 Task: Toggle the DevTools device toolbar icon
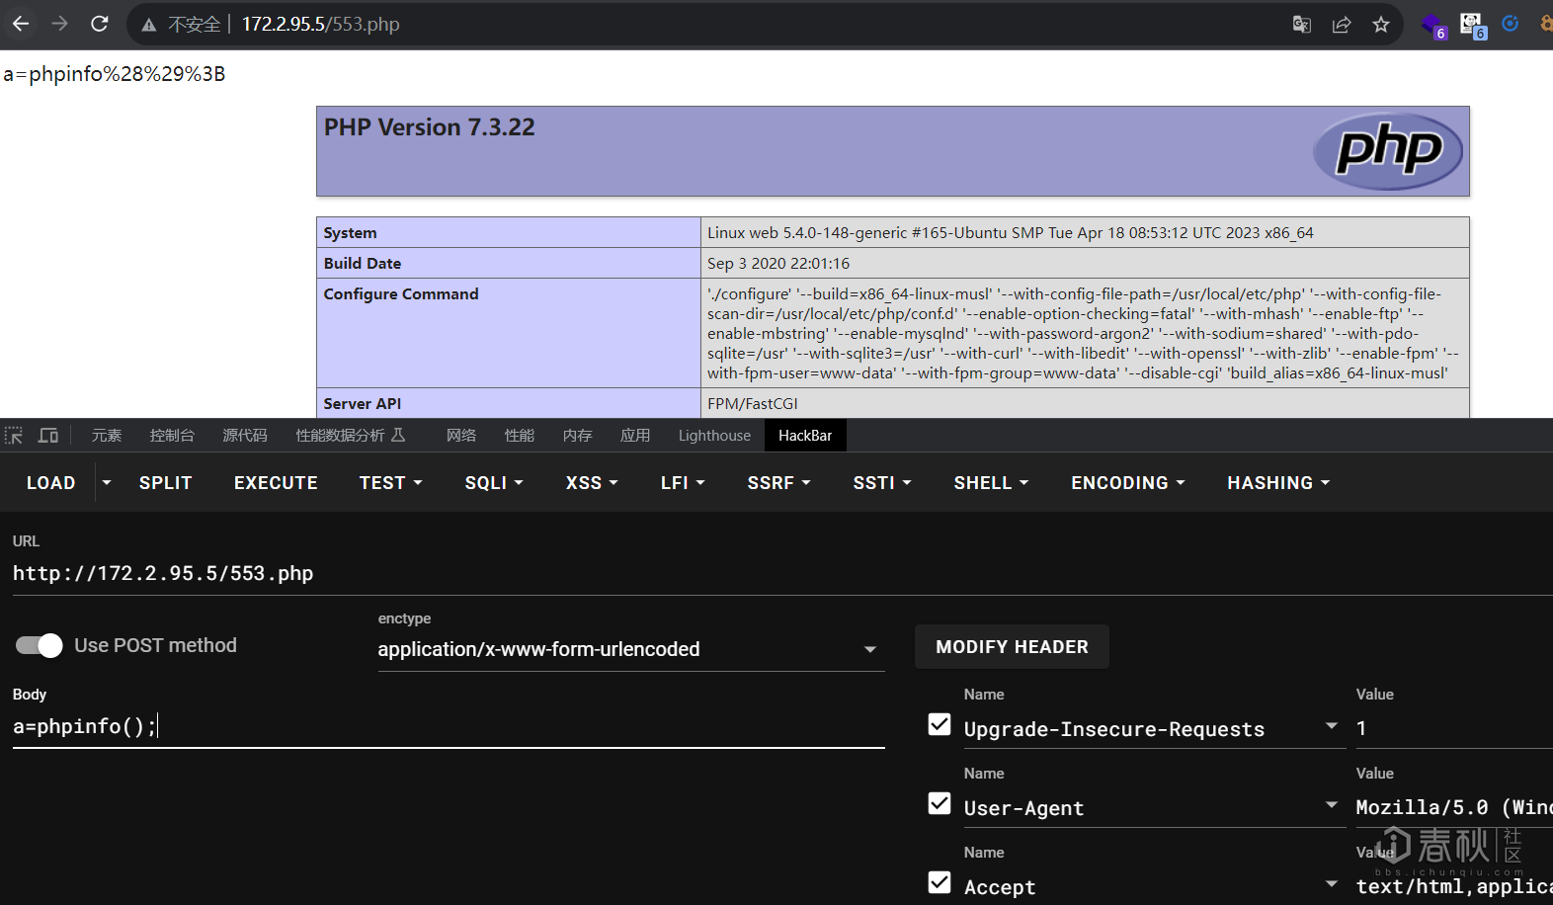click(48, 436)
